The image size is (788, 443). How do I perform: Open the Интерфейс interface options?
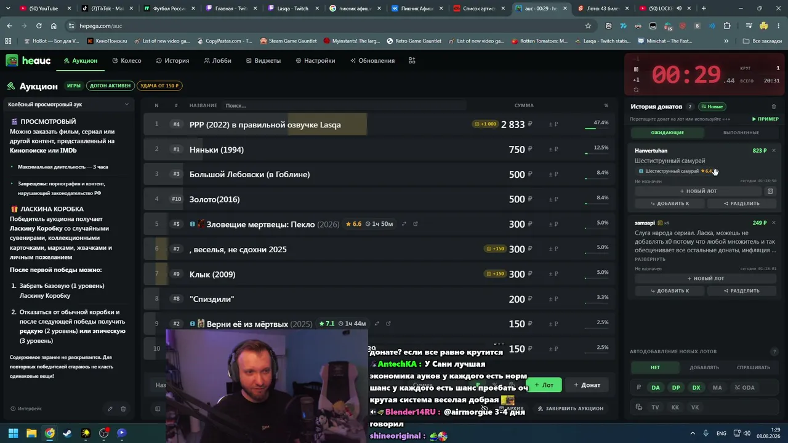[26, 409]
